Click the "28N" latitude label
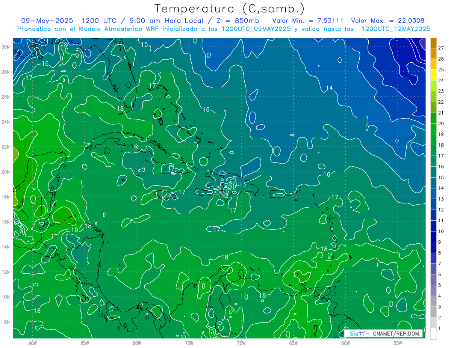The image size is (451, 348). (6, 72)
